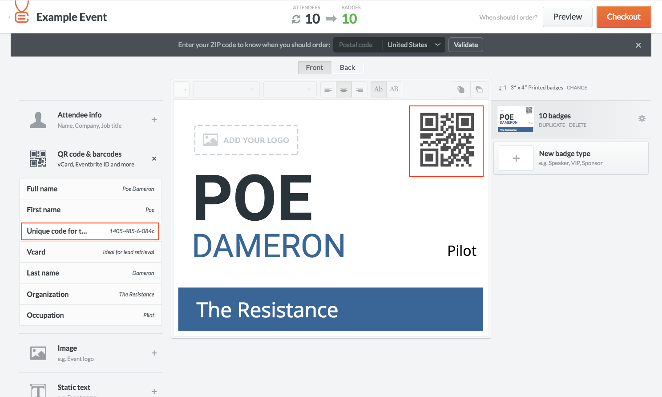662x397 pixels.
Task: Click the orange Checkout button
Action: click(x=624, y=17)
